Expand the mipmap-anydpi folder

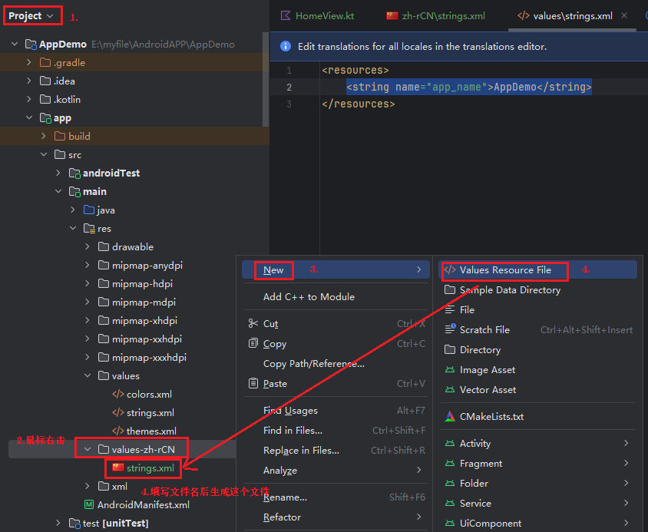(88, 265)
